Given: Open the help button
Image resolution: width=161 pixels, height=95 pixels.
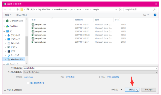Looking at the screenshot, I should click(155, 15).
